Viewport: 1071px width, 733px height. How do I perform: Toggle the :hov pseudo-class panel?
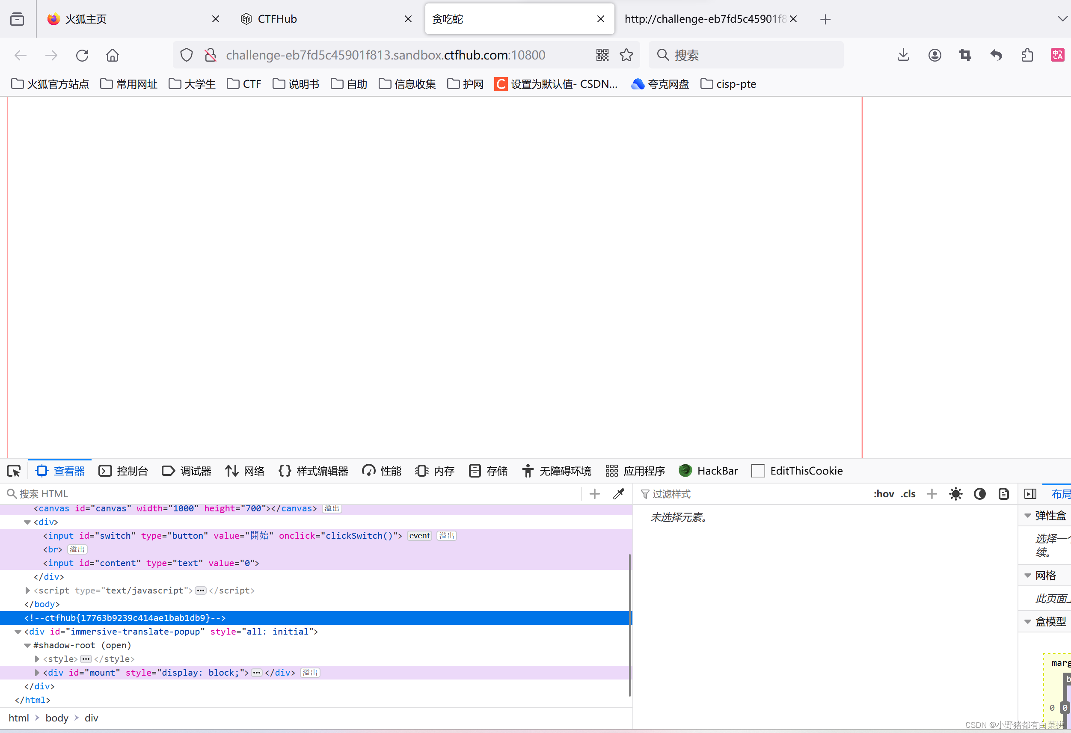(884, 494)
